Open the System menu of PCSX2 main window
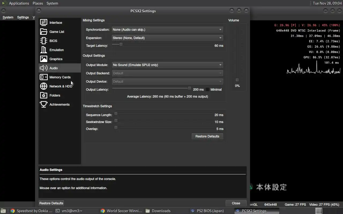 click(x=8, y=17)
